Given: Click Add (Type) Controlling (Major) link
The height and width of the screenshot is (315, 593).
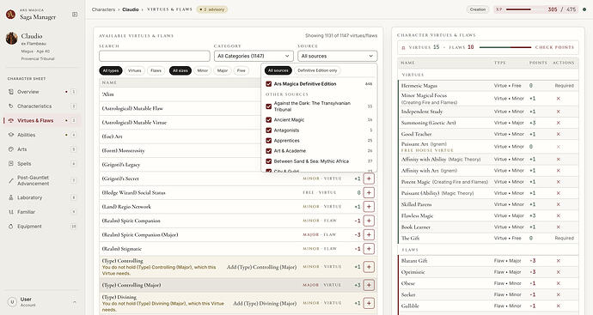Looking at the screenshot, I should (261, 267).
